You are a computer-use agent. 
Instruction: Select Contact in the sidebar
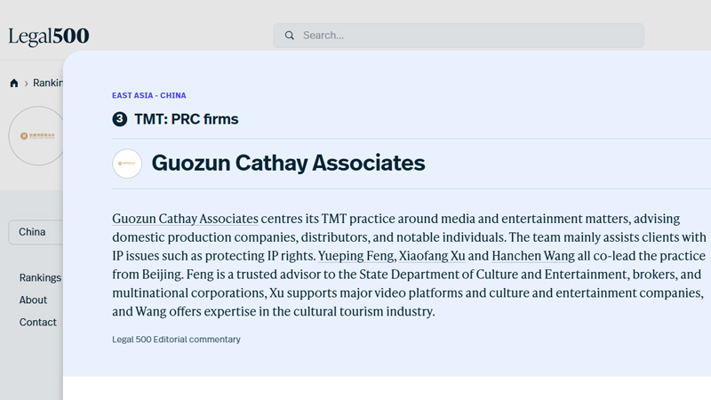[x=38, y=322]
